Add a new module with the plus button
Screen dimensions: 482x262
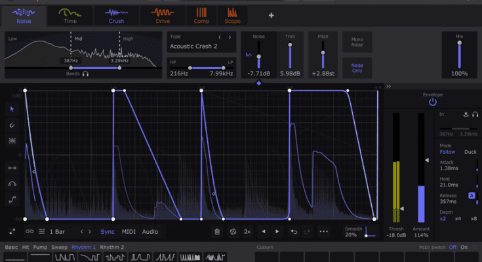[271, 15]
